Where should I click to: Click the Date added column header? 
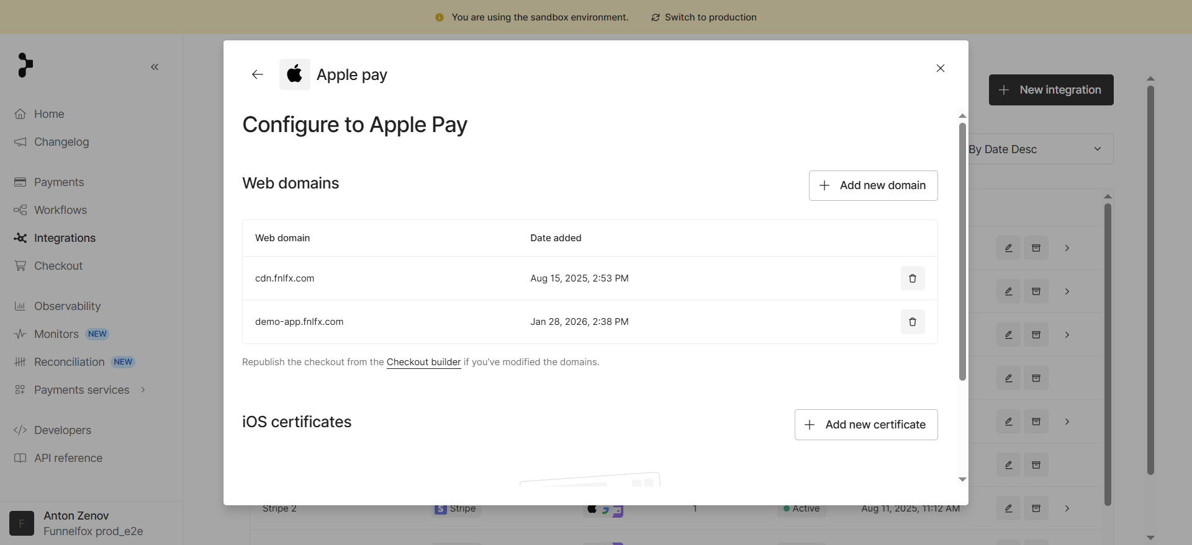tap(556, 238)
